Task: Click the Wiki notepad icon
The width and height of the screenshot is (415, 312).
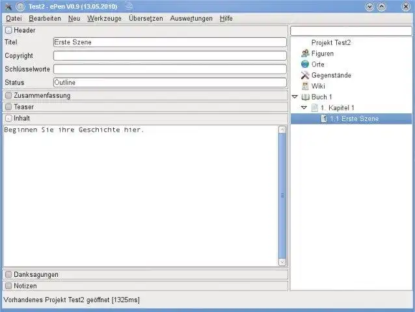Action: [305, 86]
